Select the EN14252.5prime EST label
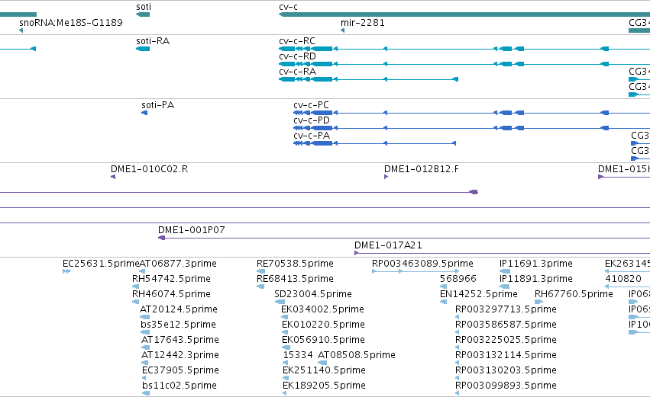650x397 pixels. [x=478, y=294]
